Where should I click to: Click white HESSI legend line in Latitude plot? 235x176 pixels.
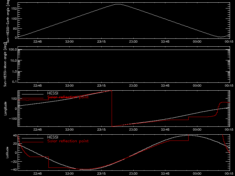click(33, 138)
